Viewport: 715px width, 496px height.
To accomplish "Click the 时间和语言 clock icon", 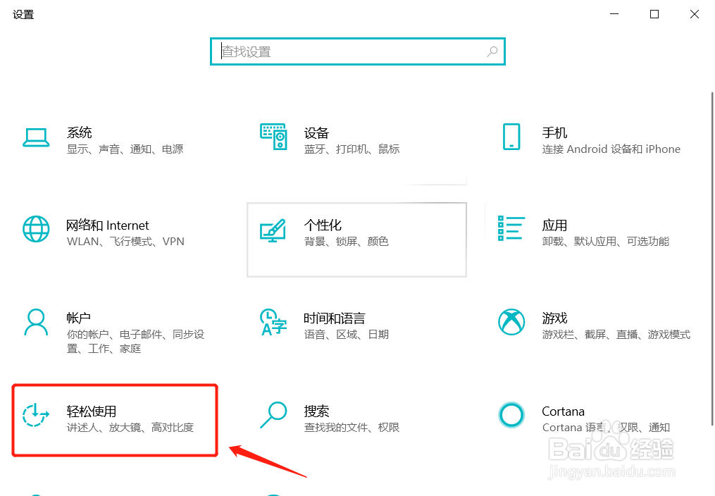I will click(273, 322).
